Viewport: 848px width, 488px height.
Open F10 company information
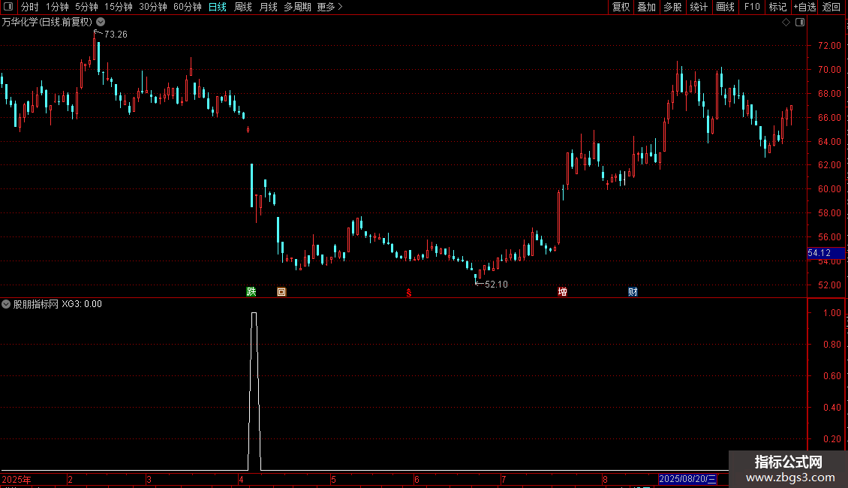752,7
